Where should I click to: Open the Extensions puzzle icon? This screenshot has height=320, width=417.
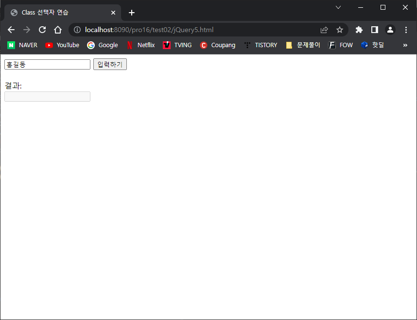[x=359, y=30]
